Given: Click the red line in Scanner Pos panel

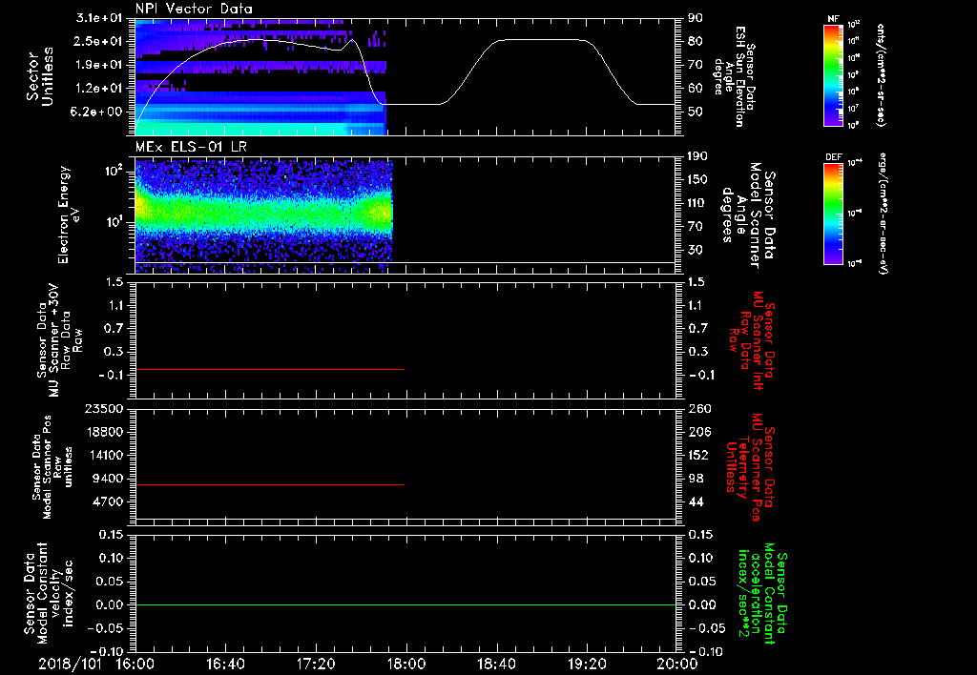Looking at the screenshot, I should (270, 484).
